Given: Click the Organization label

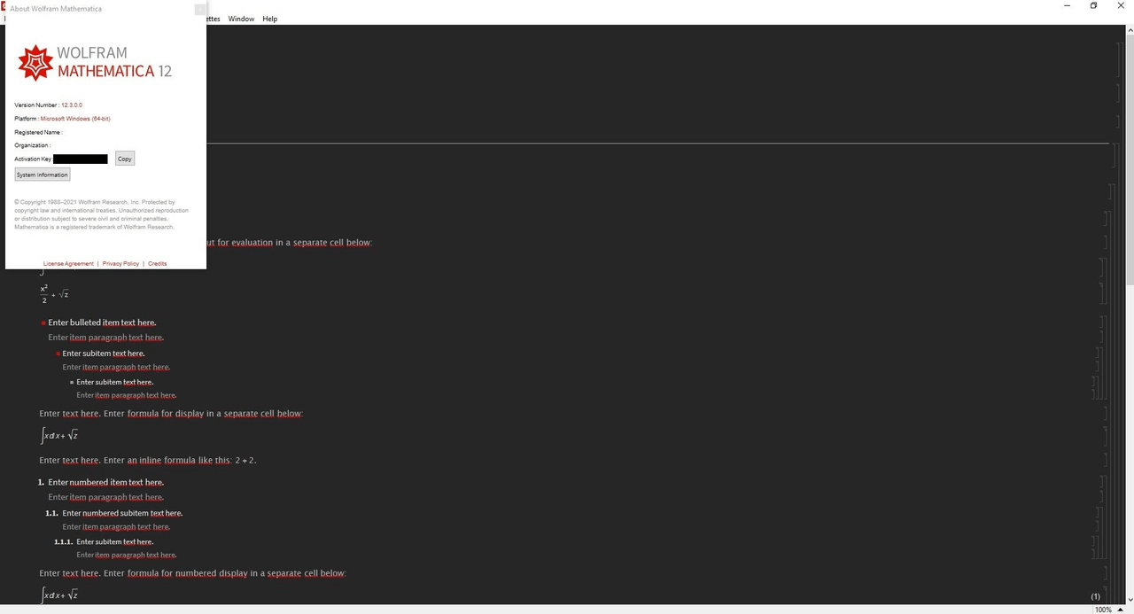Looking at the screenshot, I should tap(33, 145).
